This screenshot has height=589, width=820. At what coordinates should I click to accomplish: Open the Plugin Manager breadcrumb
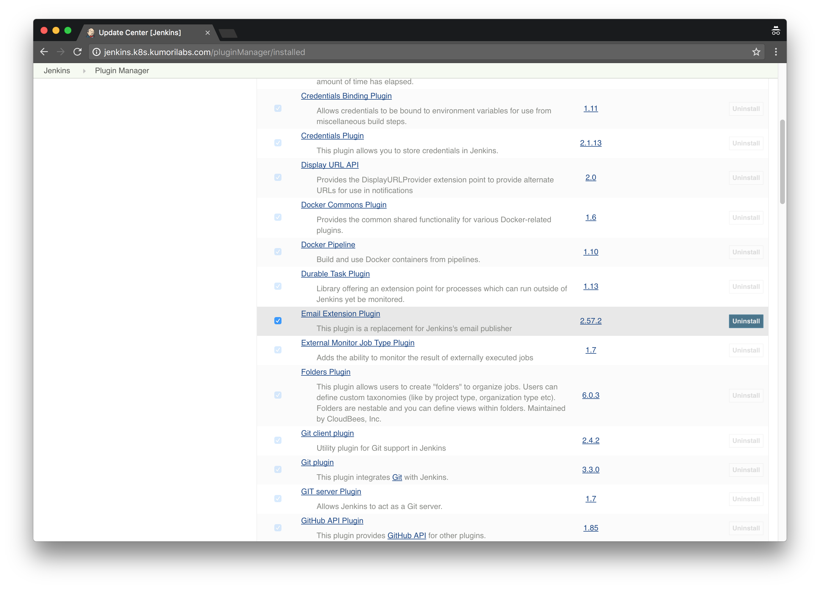point(122,71)
